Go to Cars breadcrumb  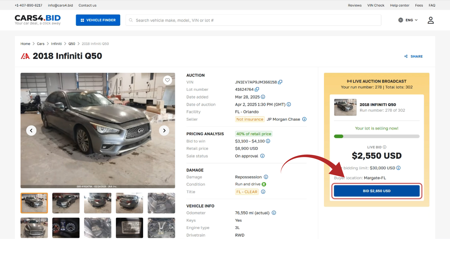click(41, 44)
